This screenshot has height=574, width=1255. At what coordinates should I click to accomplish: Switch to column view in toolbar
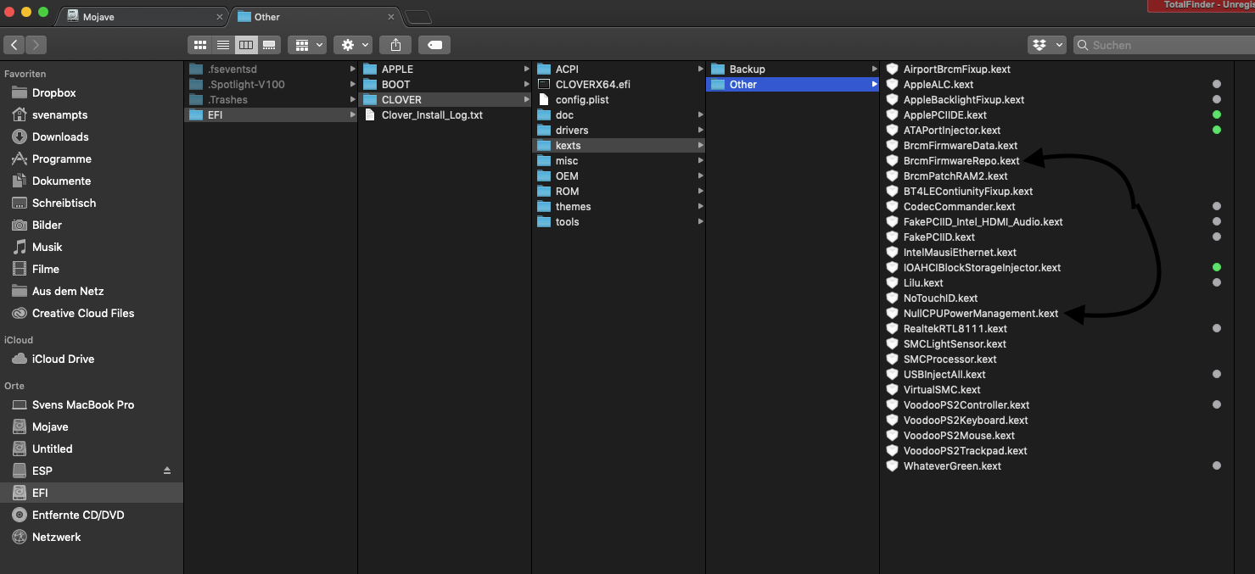246,45
